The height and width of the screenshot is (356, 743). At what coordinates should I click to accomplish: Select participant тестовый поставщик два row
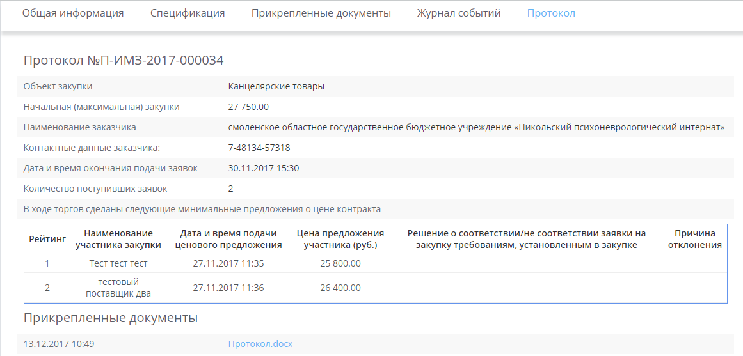(x=118, y=288)
